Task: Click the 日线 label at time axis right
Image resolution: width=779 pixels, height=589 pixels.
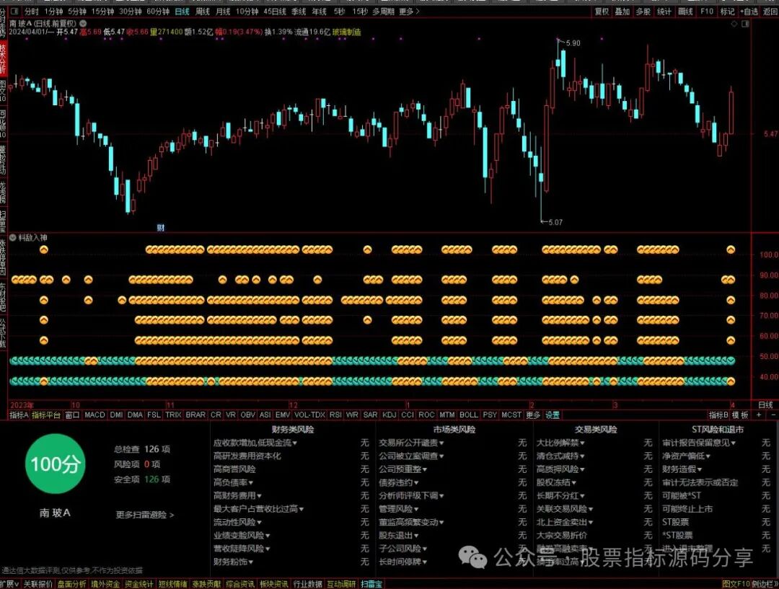Action: pyautogui.click(x=765, y=404)
